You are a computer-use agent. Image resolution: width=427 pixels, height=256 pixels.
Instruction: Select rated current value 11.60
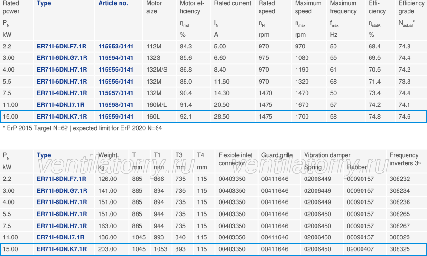coord(222,82)
